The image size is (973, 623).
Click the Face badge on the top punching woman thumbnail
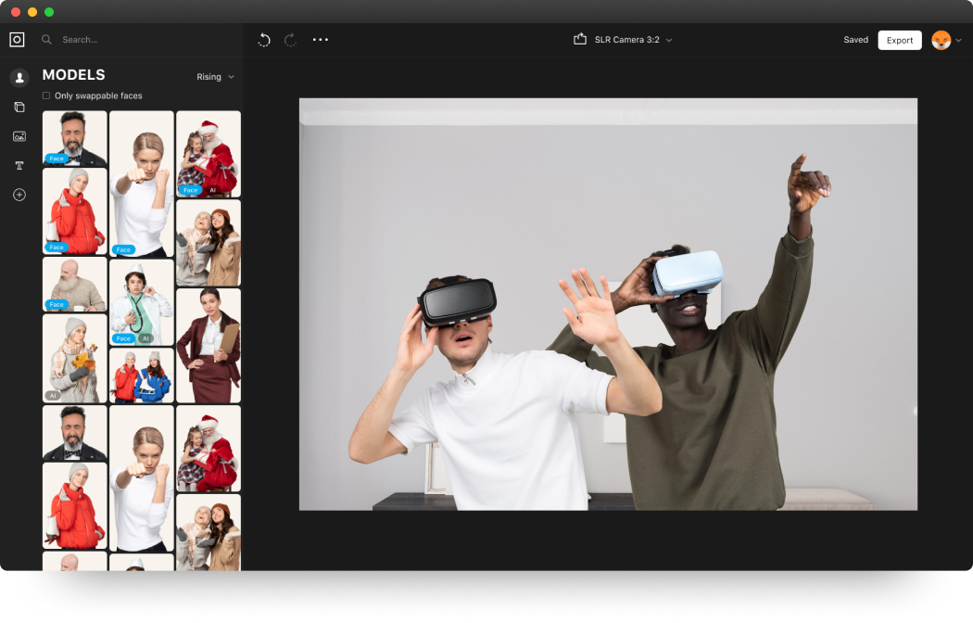tap(123, 249)
